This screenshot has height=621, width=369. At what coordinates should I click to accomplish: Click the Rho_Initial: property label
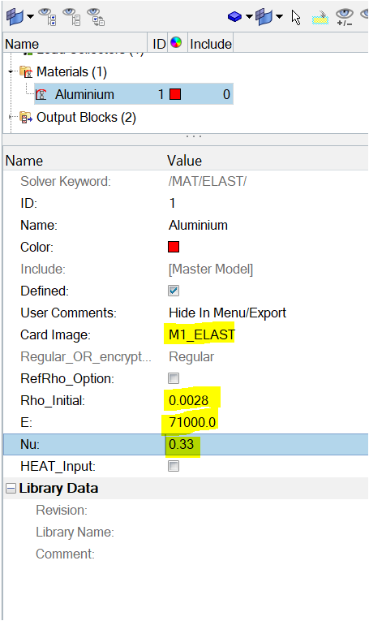click(53, 400)
